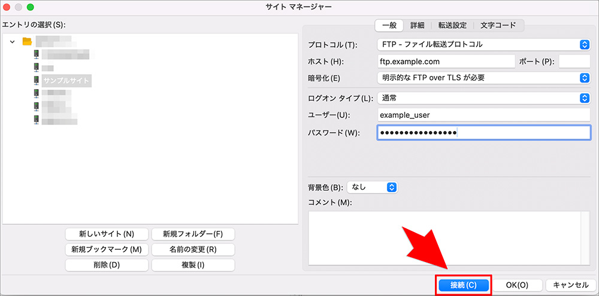Viewport: 599px width, 296px height.
Task: Open the 暗号化 dropdown
Action: [x=484, y=78]
